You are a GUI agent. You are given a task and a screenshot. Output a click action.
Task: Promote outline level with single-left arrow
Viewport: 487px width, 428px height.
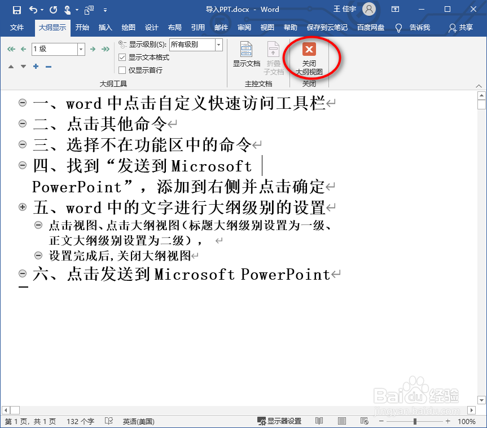tap(23, 49)
